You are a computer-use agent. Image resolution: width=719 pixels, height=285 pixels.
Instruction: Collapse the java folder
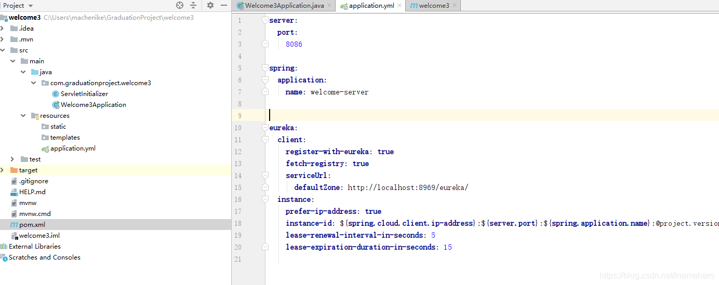[x=23, y=72]
